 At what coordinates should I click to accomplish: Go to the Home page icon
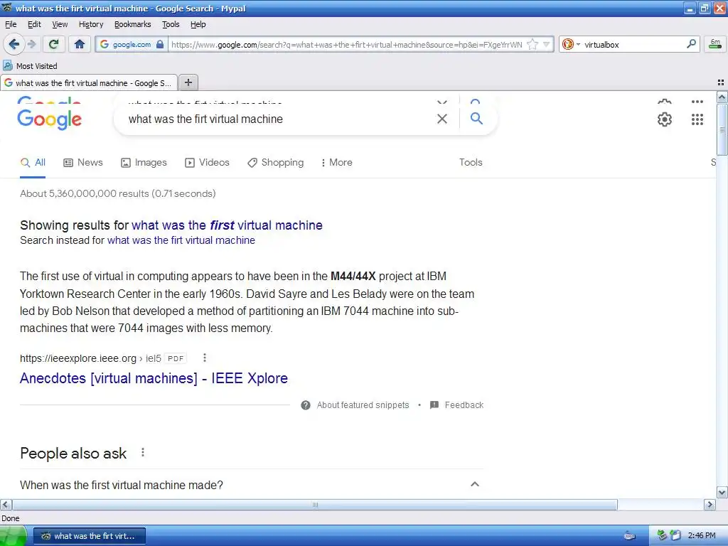coord(80,44)
